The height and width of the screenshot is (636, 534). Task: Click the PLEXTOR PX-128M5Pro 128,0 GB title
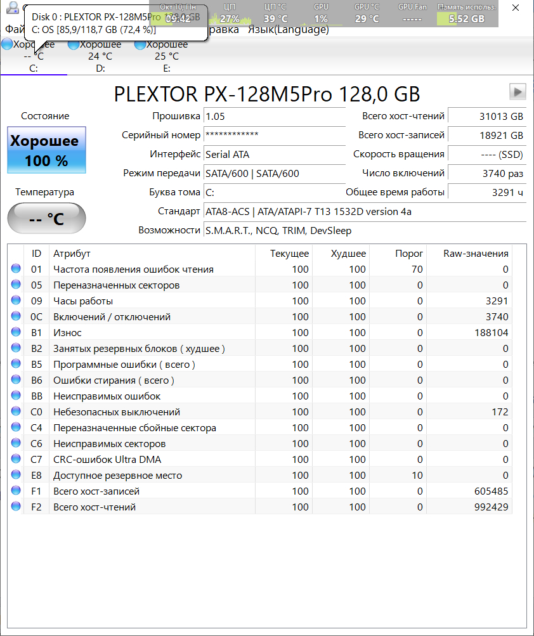(266, 94)
